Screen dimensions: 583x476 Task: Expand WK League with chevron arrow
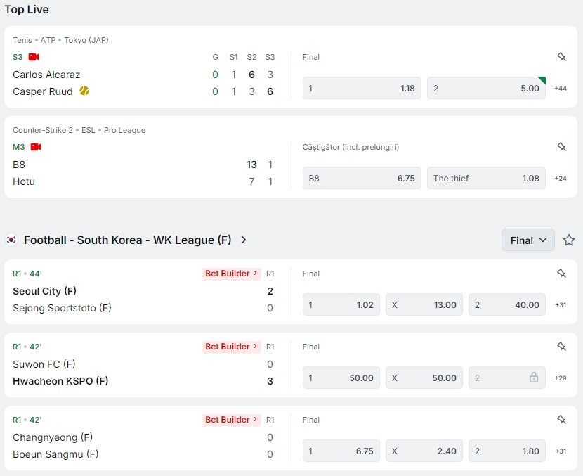(x=244, y=240)
